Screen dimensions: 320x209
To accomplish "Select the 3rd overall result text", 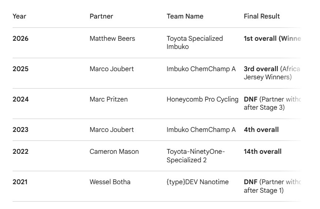I will click(261, 69).
